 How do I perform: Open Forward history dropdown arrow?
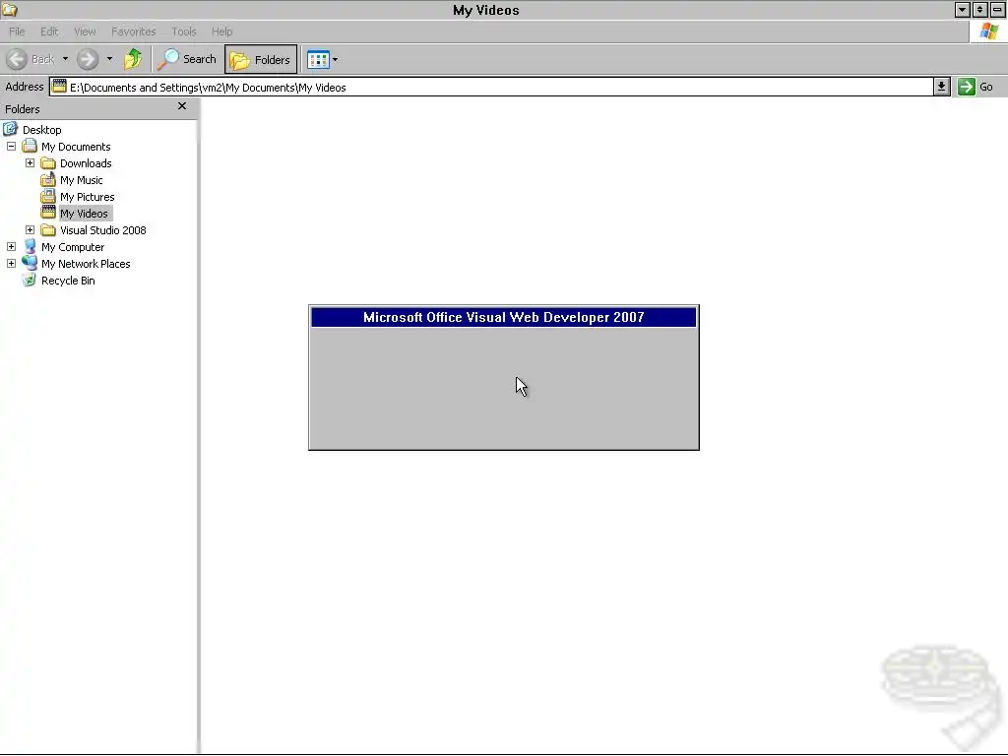(x=109, y=59)
